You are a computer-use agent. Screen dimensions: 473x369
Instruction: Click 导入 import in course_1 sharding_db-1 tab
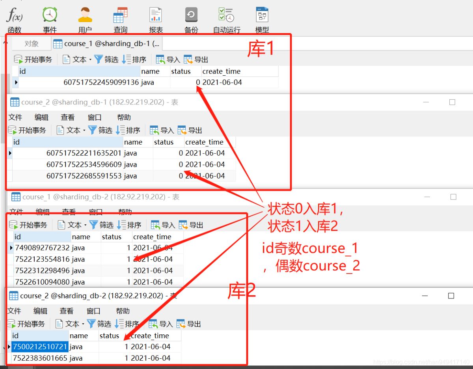click(168, 60)
